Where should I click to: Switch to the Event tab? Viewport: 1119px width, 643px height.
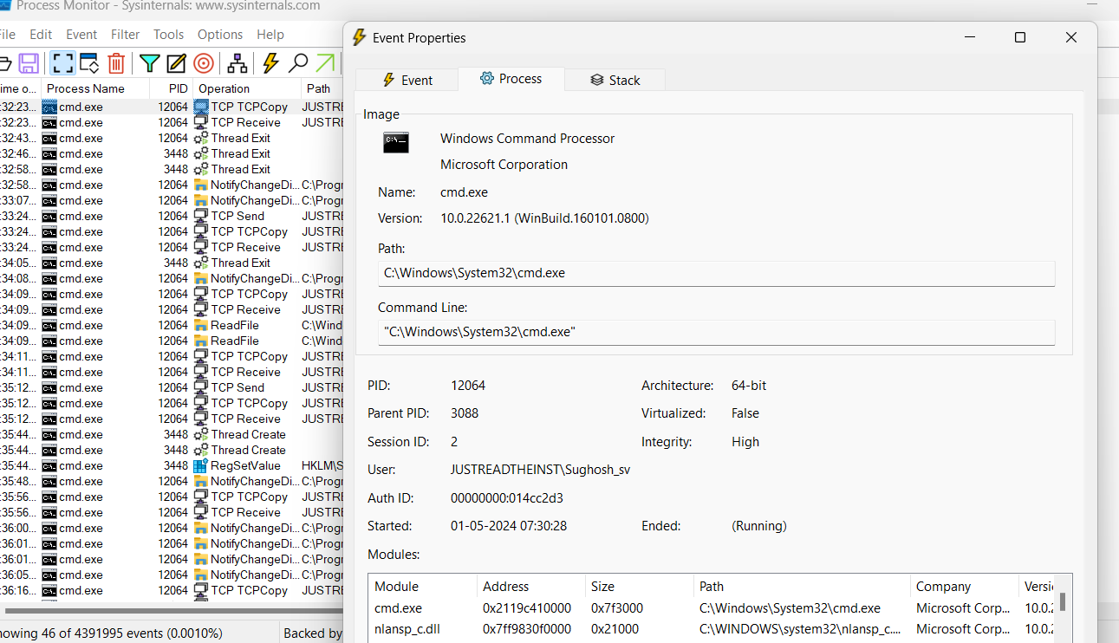coord(407,80)
